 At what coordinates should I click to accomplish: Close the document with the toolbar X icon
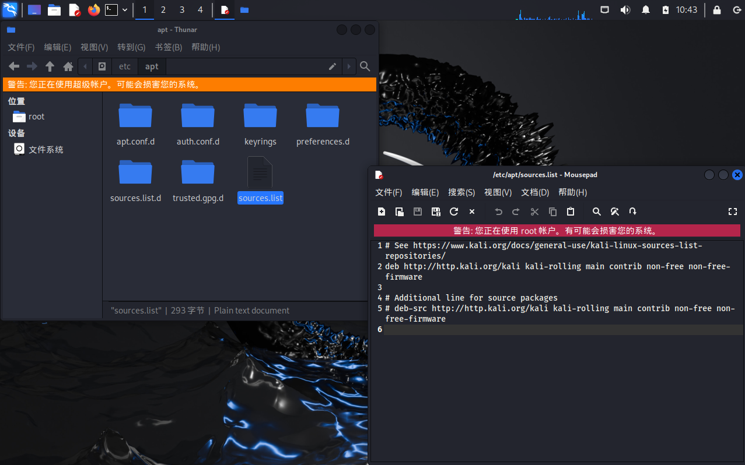click(x=472, y=212)
